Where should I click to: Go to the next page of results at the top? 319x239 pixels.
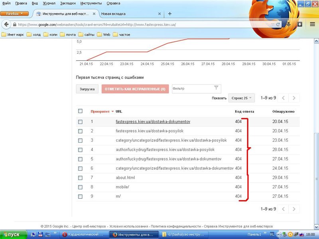(294, 98)
